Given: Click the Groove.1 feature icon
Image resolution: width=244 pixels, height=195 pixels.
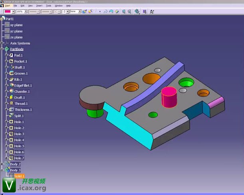Looking at the screenshot, I should pyautogui.click(x=11, y=73).
